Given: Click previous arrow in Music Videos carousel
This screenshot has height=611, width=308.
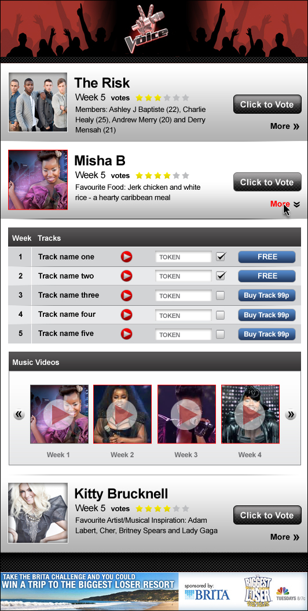Looking at the screenshot, I should coord(19,414).
